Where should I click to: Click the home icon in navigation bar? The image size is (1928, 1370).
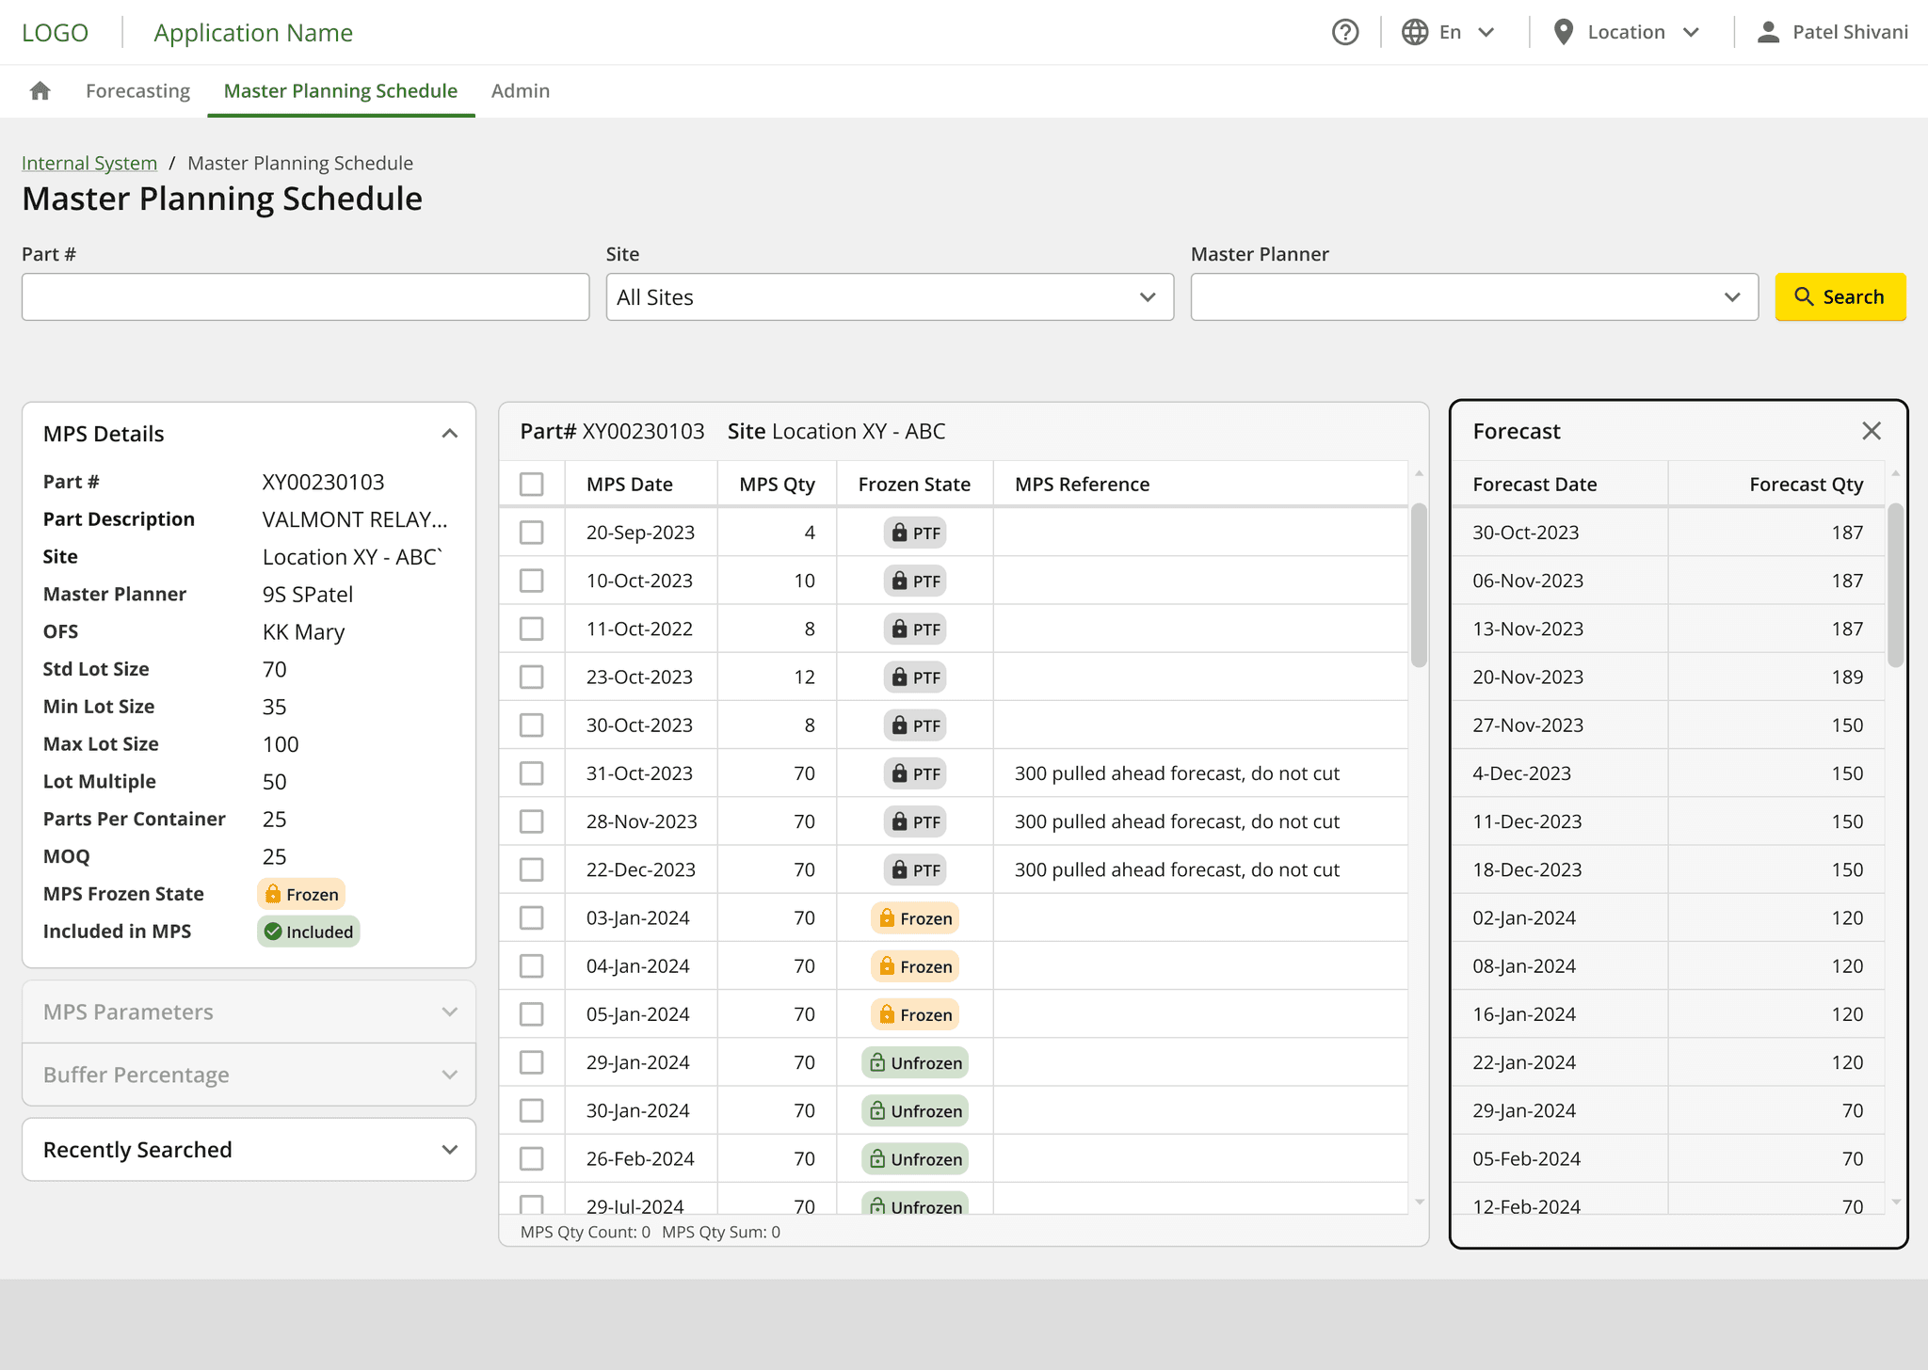pyautogui.click(x=40, y=91)
